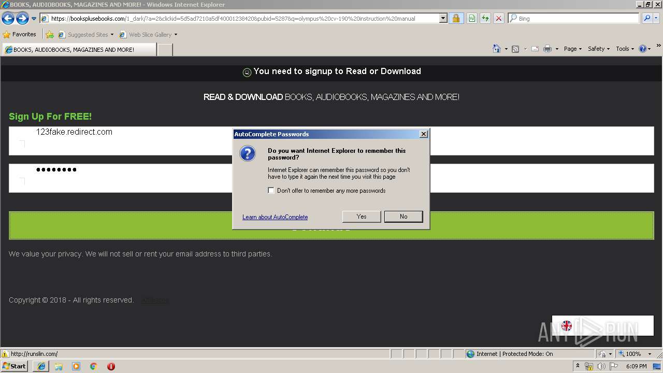Click the password field with dots
Screen dimensions: 663x373
[331, 178]
